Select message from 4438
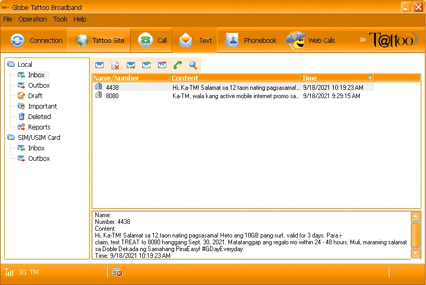 point(233,87)
